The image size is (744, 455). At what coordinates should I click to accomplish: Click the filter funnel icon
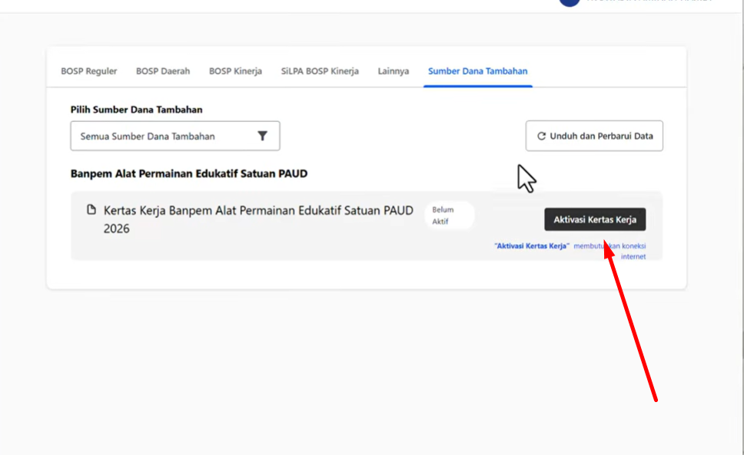262,136
